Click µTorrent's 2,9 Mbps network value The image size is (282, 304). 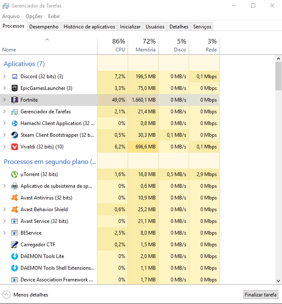tap(207, 174)
